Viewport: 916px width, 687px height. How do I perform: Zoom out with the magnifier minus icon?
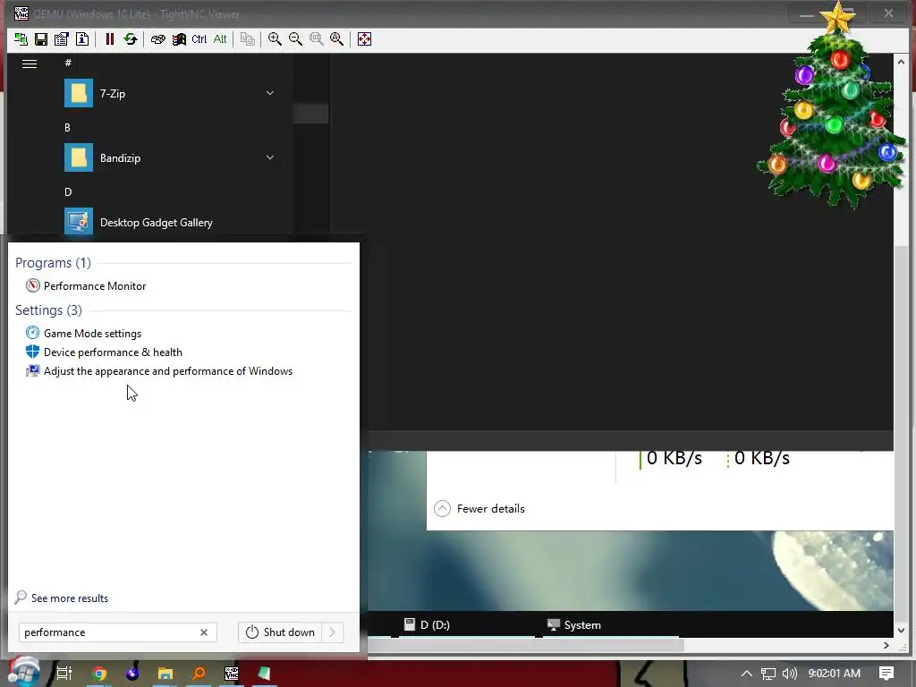(x=295, y=39)
